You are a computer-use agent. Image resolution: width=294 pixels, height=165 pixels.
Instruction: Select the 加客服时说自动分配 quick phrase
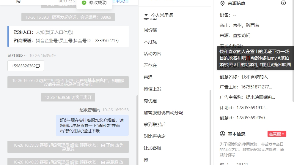click(x=163, y=112)
